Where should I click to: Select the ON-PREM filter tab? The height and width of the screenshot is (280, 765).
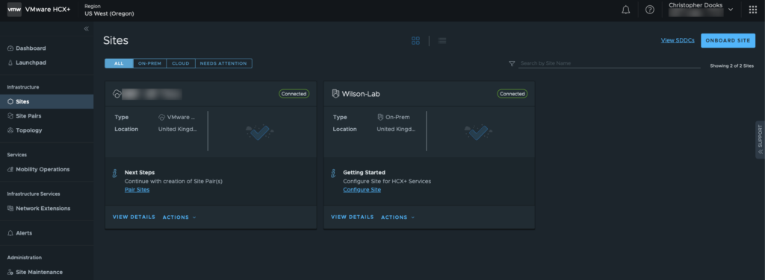point(149,64)
